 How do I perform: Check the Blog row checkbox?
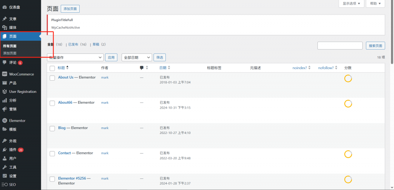[x=52, y=128]
